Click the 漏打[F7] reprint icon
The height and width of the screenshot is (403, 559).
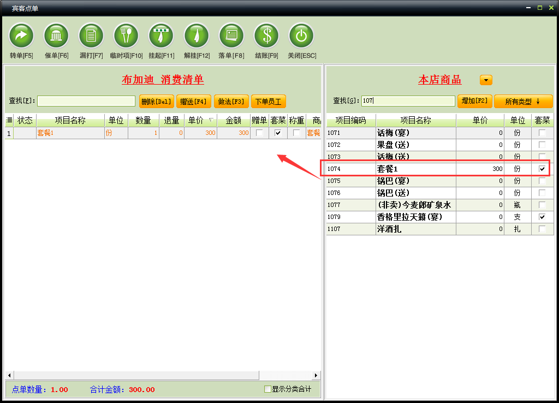(91, 37)
